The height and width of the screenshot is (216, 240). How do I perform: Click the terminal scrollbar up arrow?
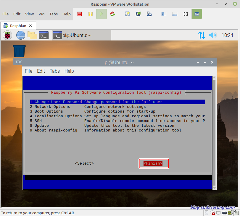point(215,77)
